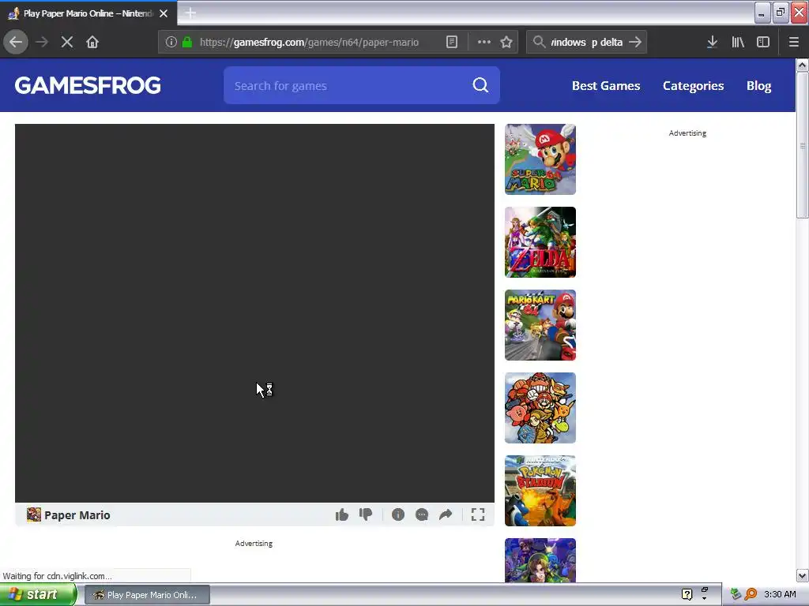This screenshot has width=809, height=606.
Task: Click the browser search box text
Action: [587, 43]
